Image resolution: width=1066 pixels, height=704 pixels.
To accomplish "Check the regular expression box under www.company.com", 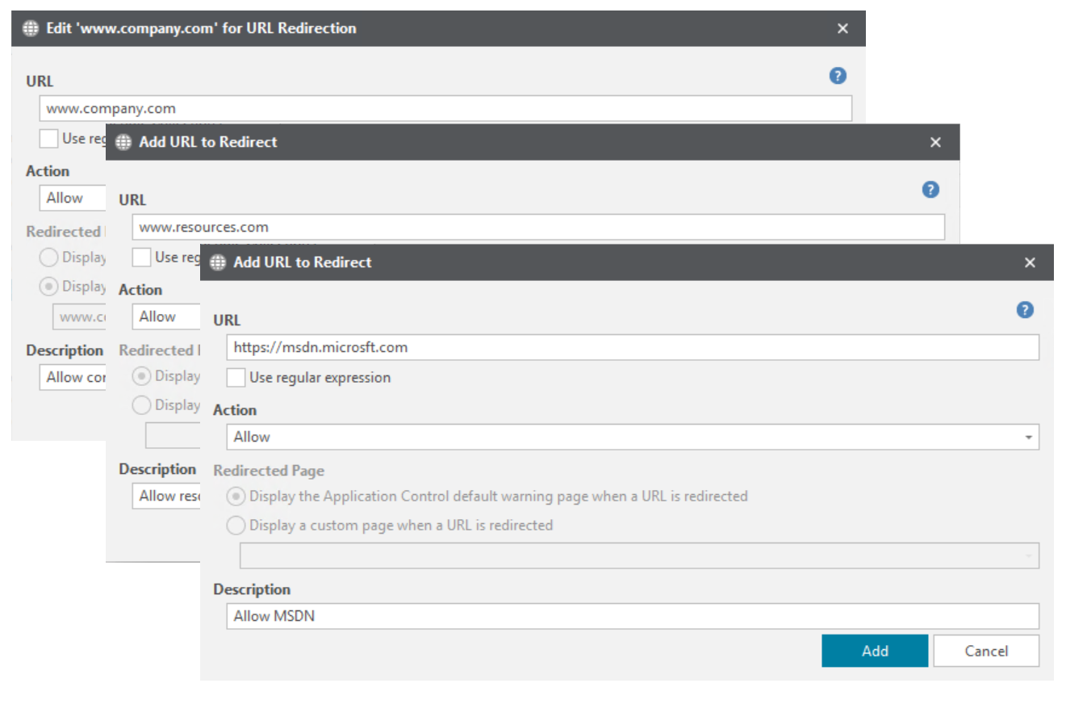I will (x=48, y=138).
